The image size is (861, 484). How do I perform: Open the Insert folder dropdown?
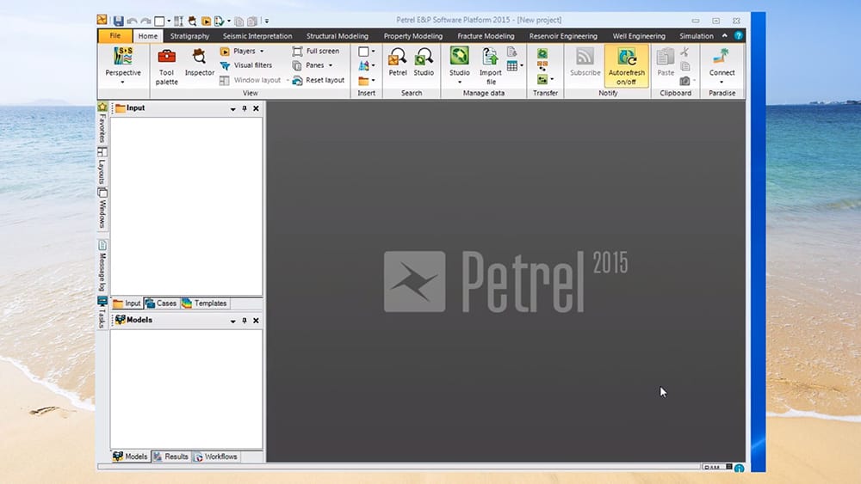(x=374, y=81)
